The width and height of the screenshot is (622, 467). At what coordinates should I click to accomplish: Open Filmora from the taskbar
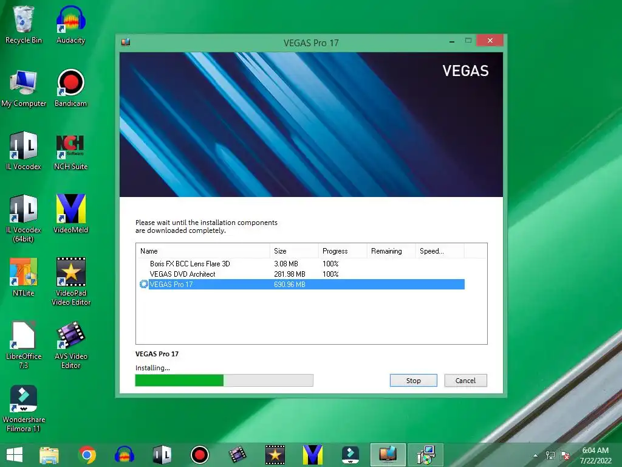[350, 455]
